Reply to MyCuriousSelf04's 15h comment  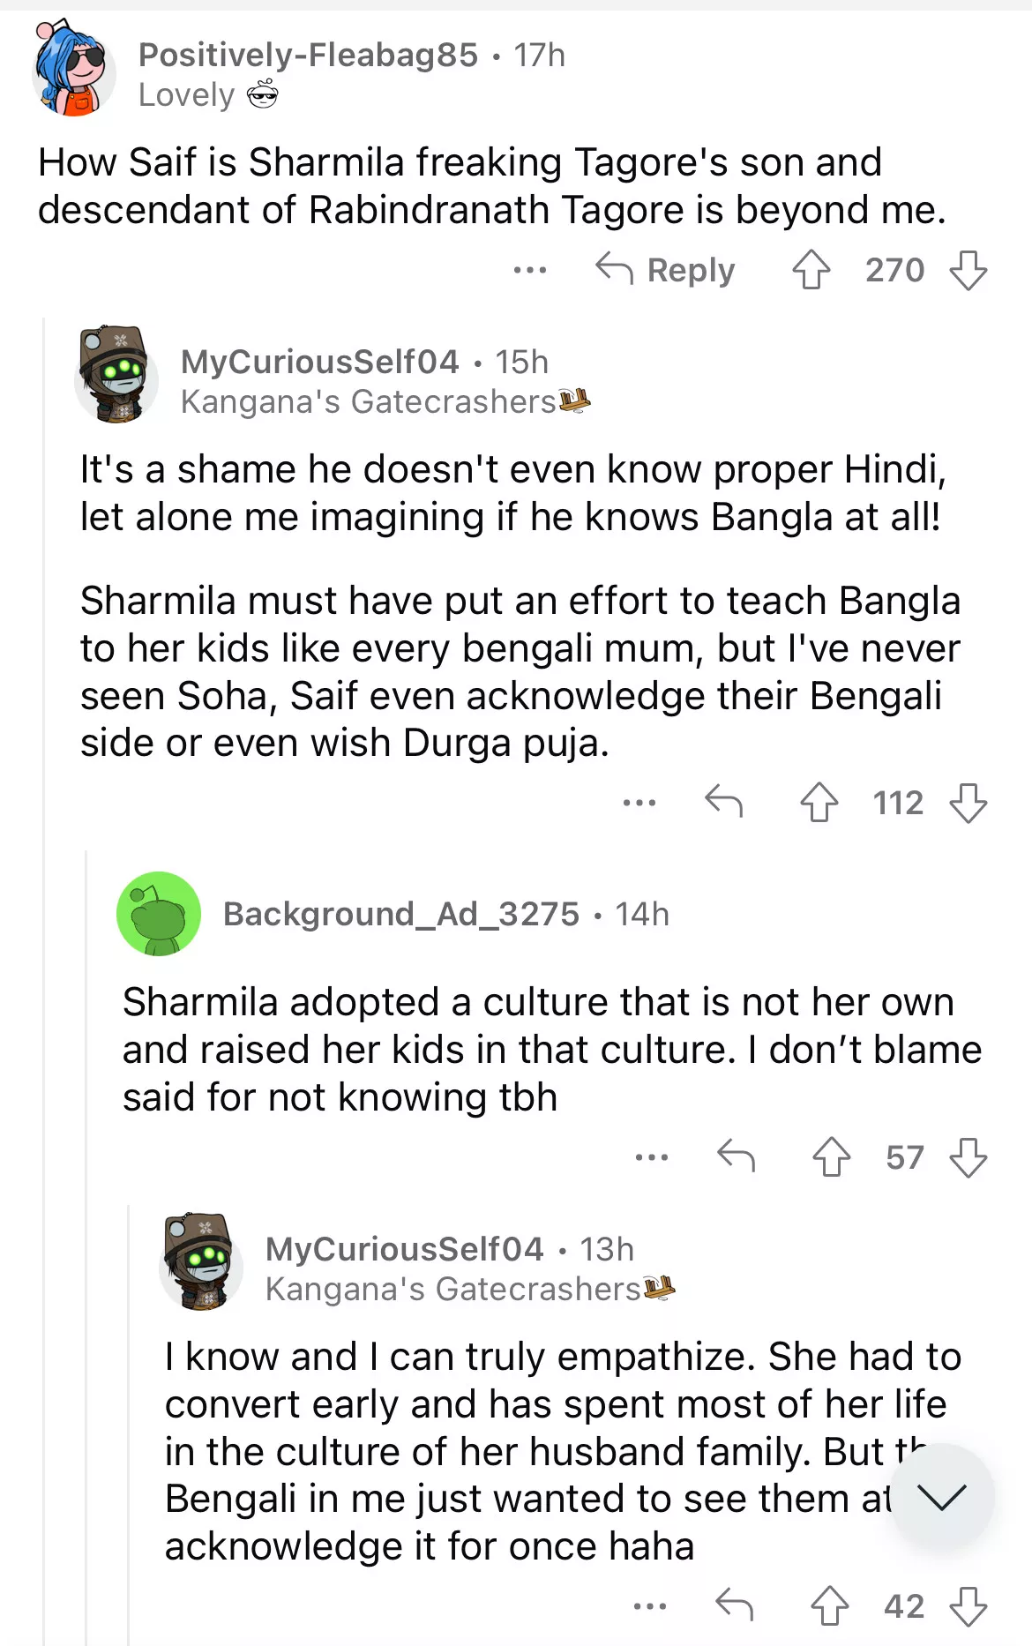[x=724, y=803]
